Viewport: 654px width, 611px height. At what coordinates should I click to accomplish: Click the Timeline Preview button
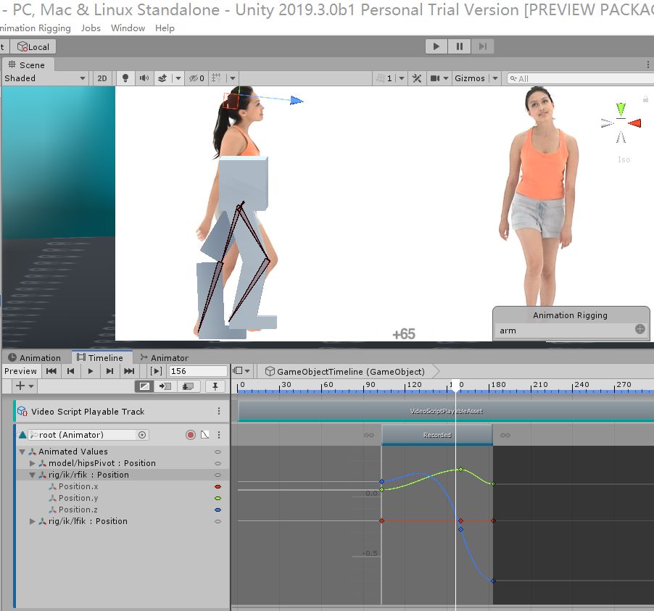point(20,371)
